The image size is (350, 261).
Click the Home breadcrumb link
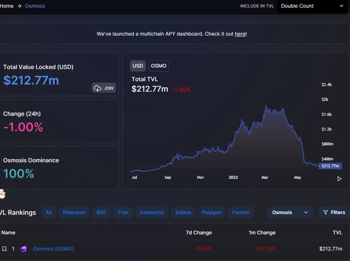[x=7, y=6]
